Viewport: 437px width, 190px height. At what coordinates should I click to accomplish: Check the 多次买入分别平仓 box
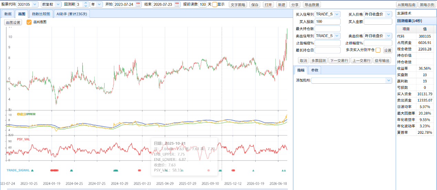[x=378, y=50]
